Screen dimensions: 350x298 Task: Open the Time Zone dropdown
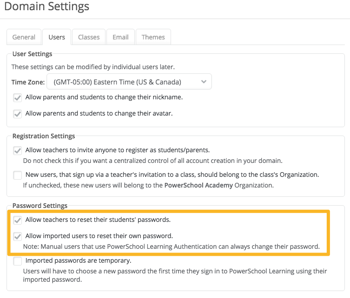[129, 82]
